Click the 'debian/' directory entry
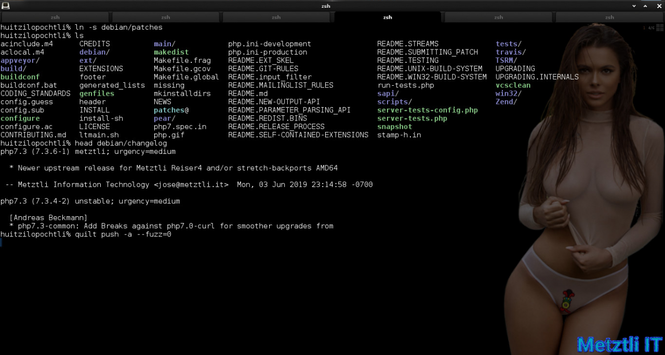The height and width of the screenshot is (355, 665). (x=95, y=52)
